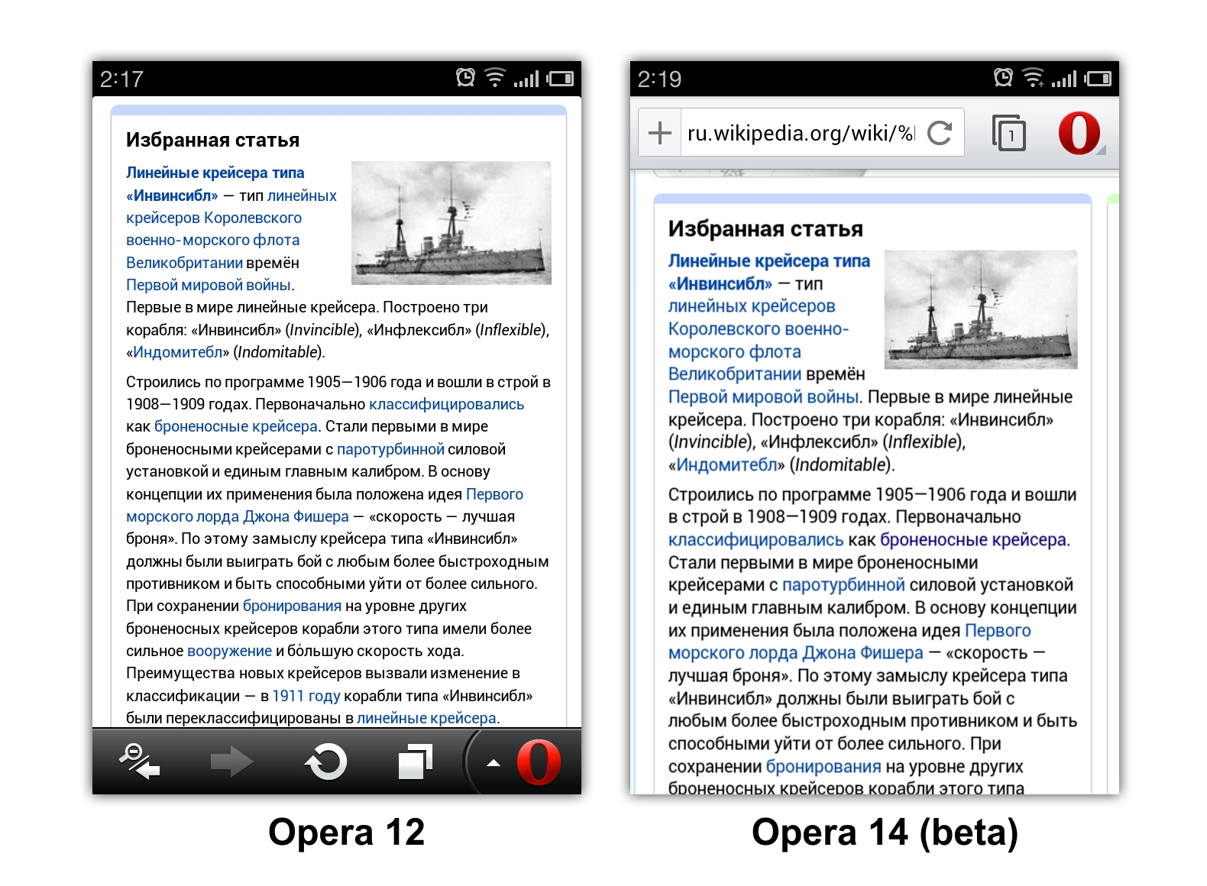Open the battleship image in Opera 14 page

[981, 309]
